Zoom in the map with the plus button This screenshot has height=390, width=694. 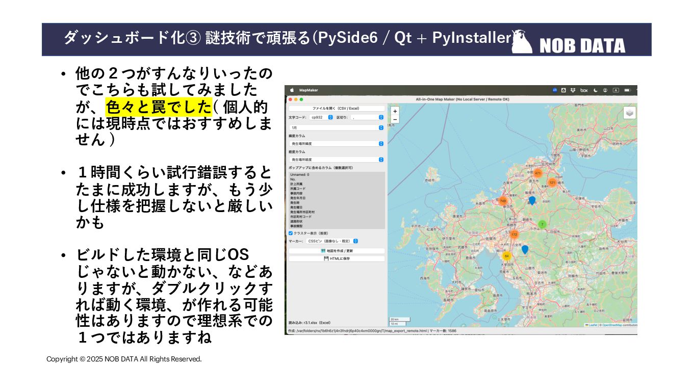coord(395,111)
